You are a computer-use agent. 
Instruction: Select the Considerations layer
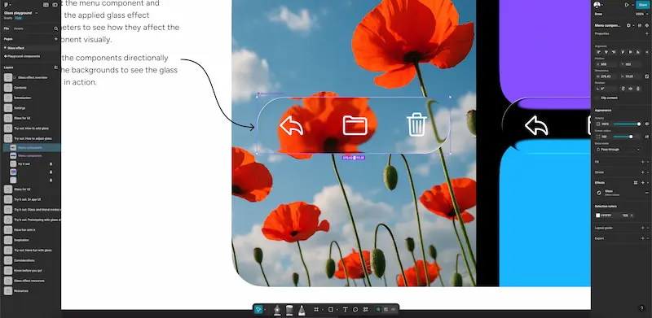(x=24, y=260)
